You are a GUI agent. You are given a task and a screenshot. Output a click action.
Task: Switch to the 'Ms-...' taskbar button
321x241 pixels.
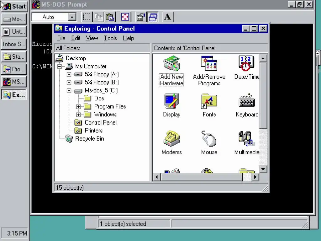(x=14, y=19)
